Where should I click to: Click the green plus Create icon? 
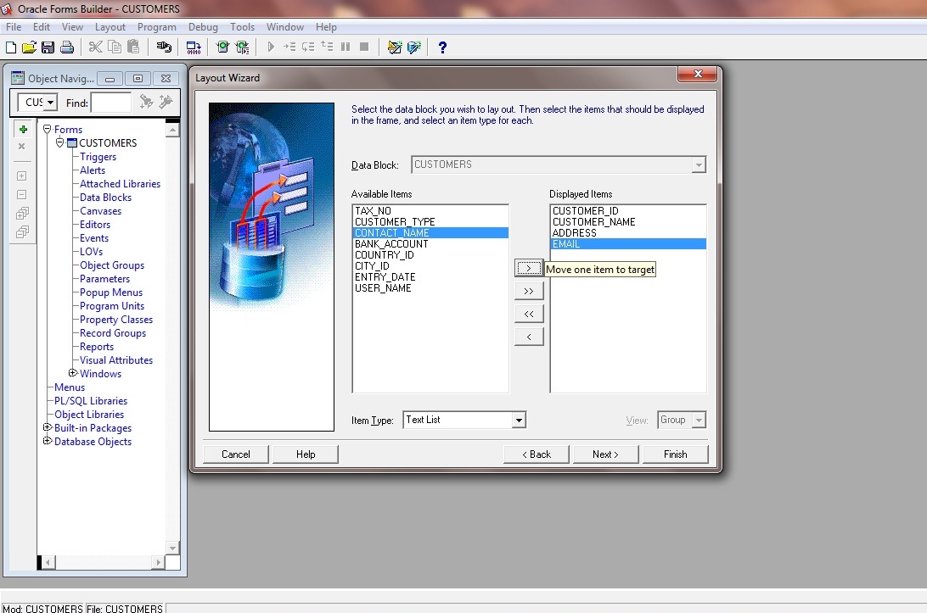[23, 130]
